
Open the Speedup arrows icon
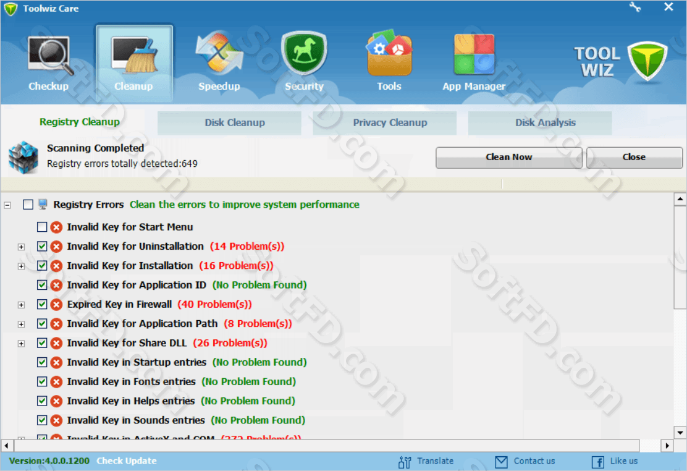point(219,52)
